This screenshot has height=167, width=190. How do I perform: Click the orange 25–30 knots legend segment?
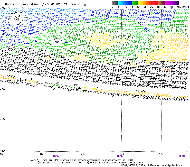(148, 3)
